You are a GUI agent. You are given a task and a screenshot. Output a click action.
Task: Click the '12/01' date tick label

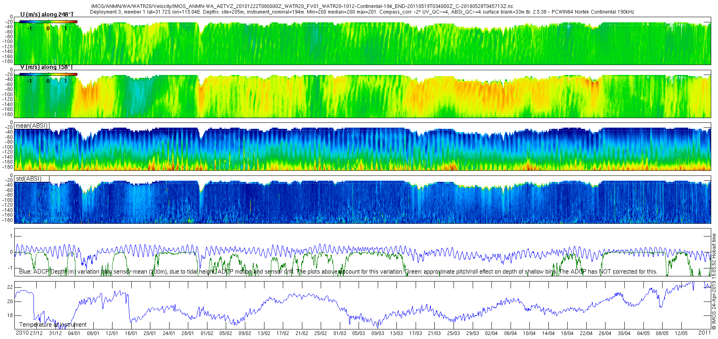click(x=112, y=333)
